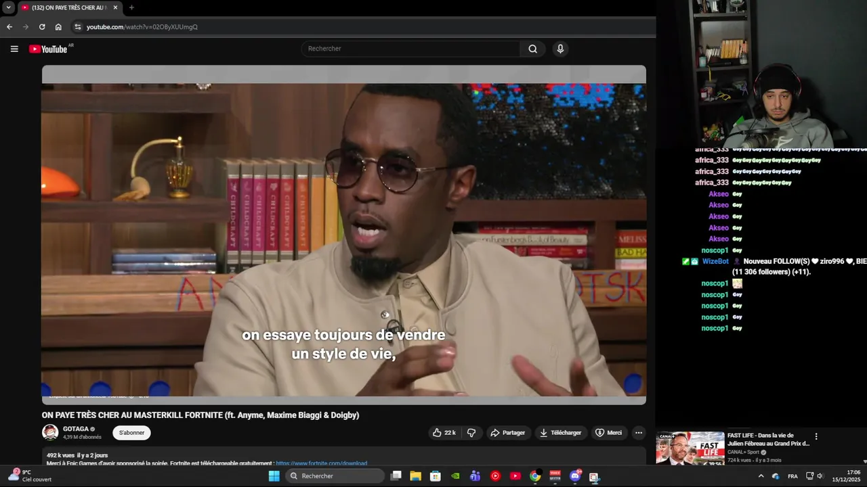Open the GOTAGA channel name link
This screenshot has width=867, height=487.
[75, 429]
